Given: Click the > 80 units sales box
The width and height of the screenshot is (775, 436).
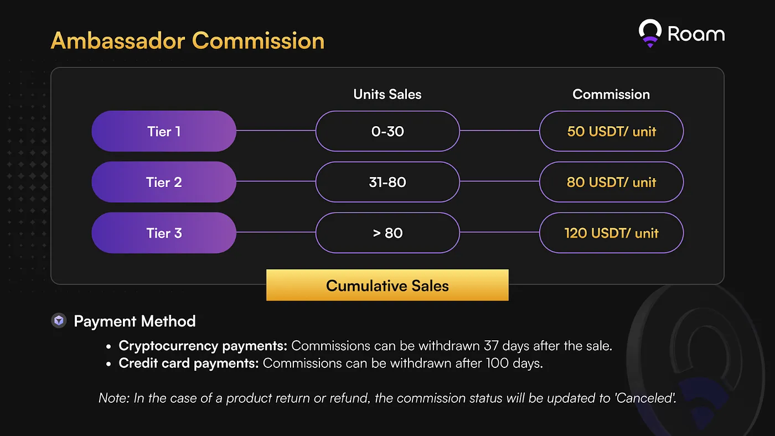Looking at the screenshot, I should (387, 233).
